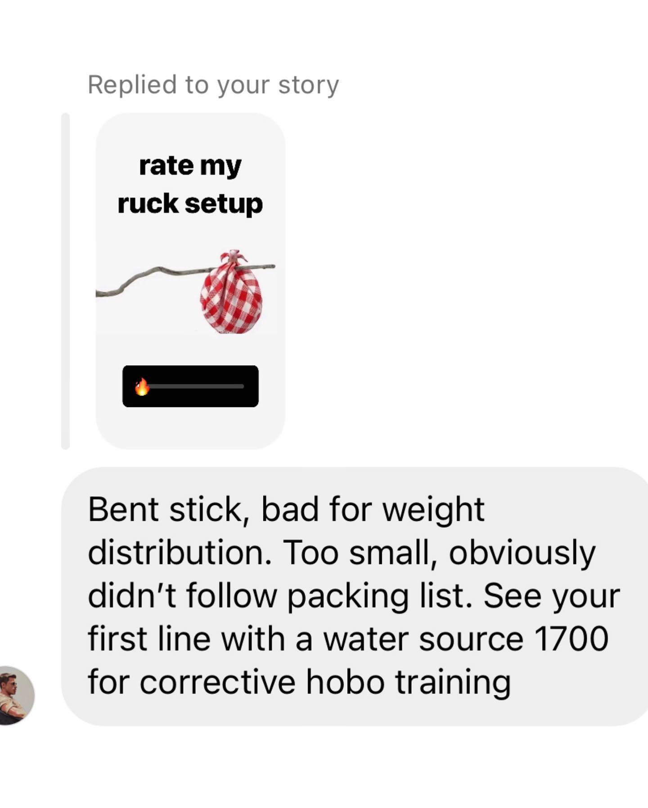The height and width of the screenshot is (808, 648).
Task: Click the gray slider track right end
Action: 241,386
